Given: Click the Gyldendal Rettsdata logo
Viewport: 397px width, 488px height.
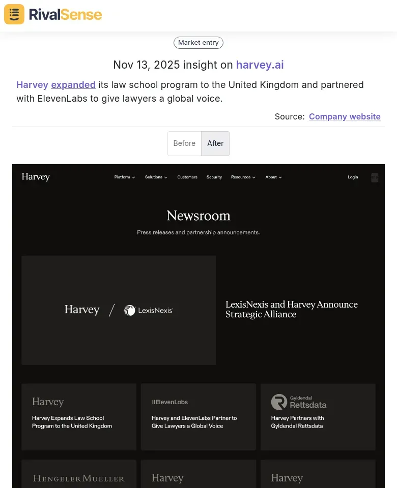Looking at the screenshot, I should click(299, 402).
